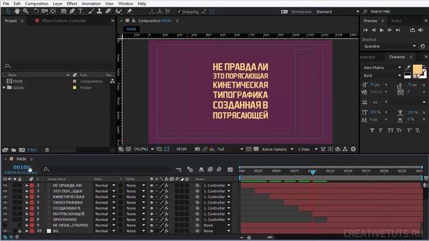Jump to last frame in Preview panel
This screenshot has width=429, height=241.
click(x=398, y=30)
